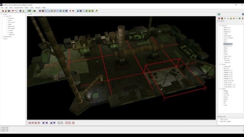244x137 pixels.
Task: Select Platform 1 2x2 in Groups list
Action: (228, 70)
